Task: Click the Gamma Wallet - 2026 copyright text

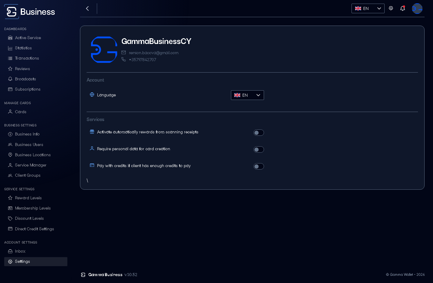Action: tap(405, 275)
